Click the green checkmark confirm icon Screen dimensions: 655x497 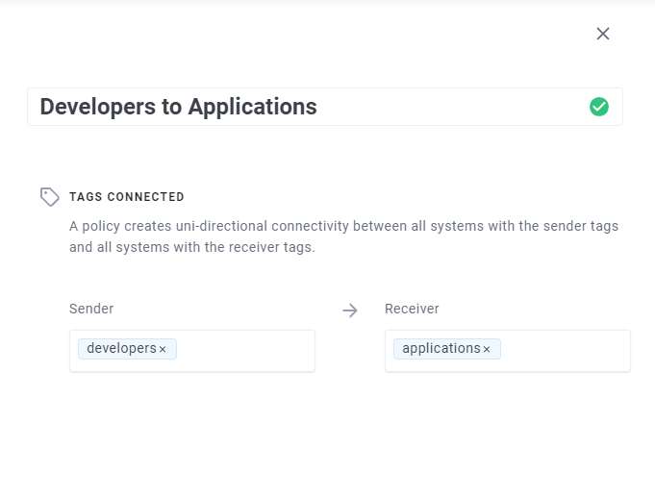pos(599,107)
